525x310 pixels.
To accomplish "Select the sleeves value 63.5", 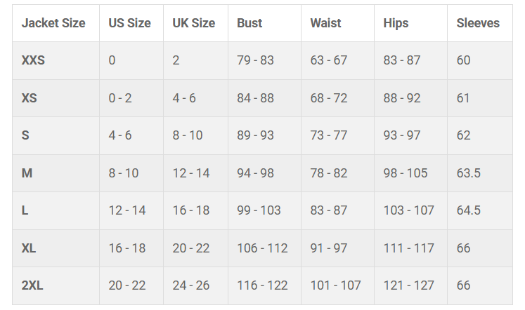I will (468, 173).
